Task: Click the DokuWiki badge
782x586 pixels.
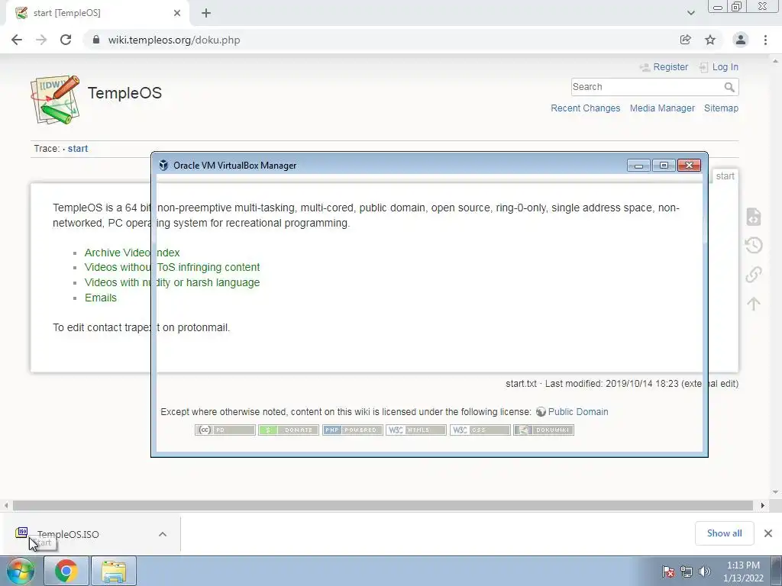Action: 544,430
